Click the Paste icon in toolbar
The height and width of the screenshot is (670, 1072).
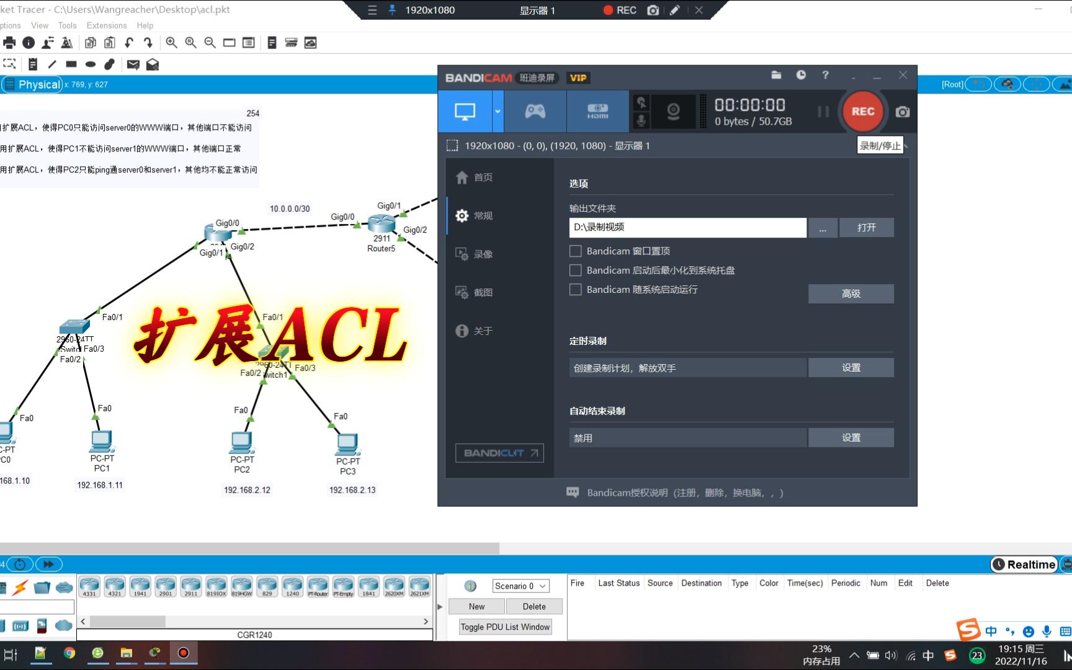click(x=110, y=43)
